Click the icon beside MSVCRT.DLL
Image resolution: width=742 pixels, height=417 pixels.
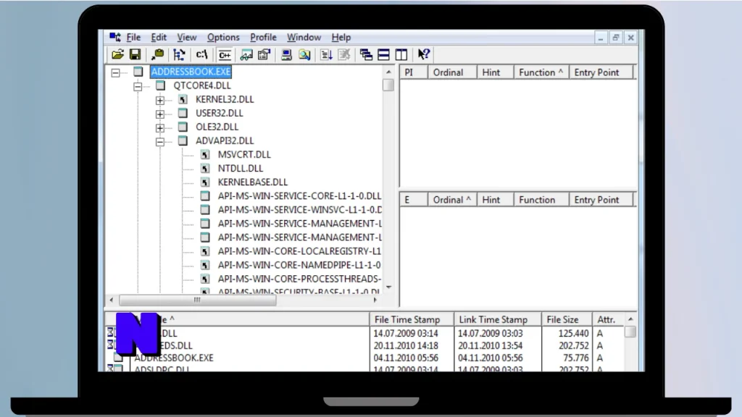tap(205, 154)
